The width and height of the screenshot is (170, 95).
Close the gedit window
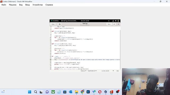coord(118,24)
